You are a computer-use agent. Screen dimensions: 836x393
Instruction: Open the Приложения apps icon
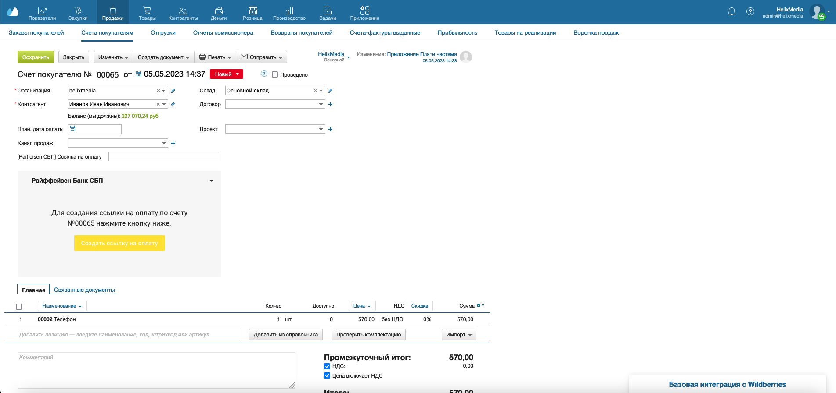tap(364, 10)
